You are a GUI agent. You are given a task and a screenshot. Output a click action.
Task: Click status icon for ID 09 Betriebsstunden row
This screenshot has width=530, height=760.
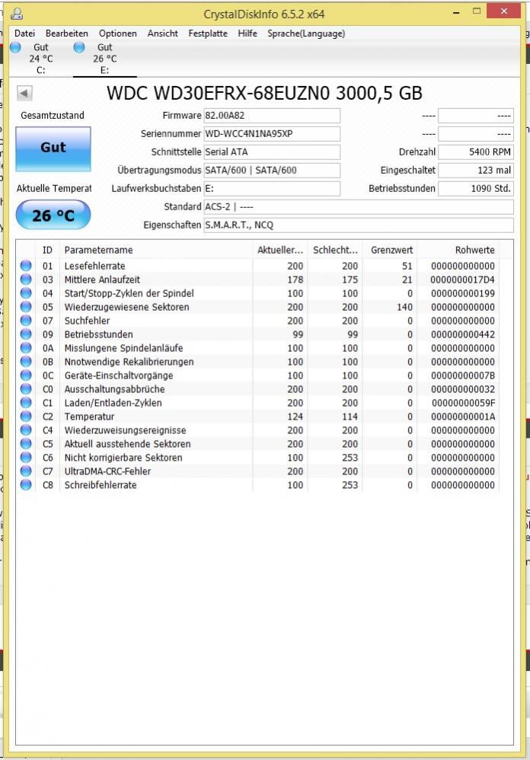pyautogui.click(x=26, y=334)
